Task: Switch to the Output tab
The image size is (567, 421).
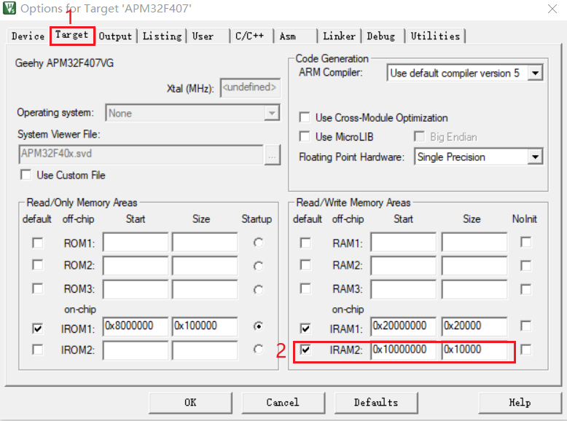Action: (116, 36)
